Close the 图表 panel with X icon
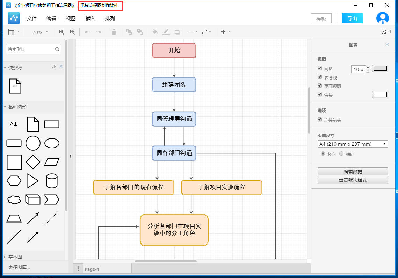The width and height of the screenshot is (398, 278). [387, 45]
